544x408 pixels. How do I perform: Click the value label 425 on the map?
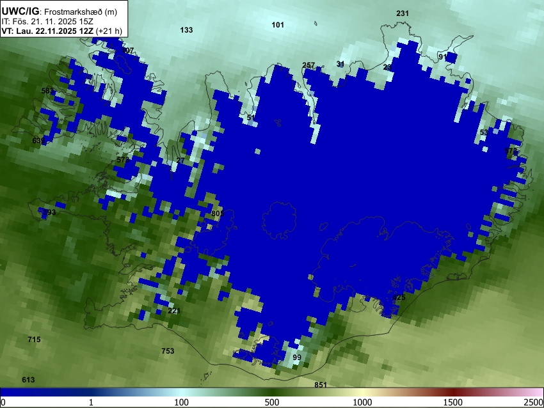point(399,297)
